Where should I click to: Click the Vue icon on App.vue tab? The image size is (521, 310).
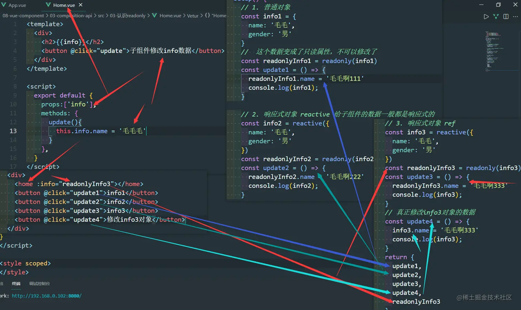pyautogui.click(x=4, y=5)
